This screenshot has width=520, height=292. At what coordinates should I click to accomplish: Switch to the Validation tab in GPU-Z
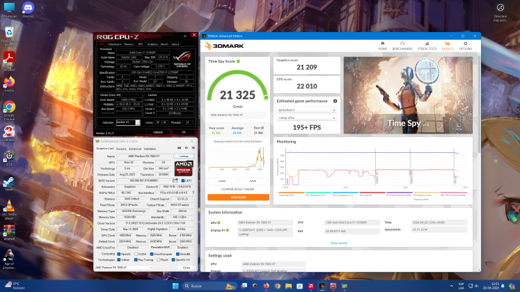150,149
